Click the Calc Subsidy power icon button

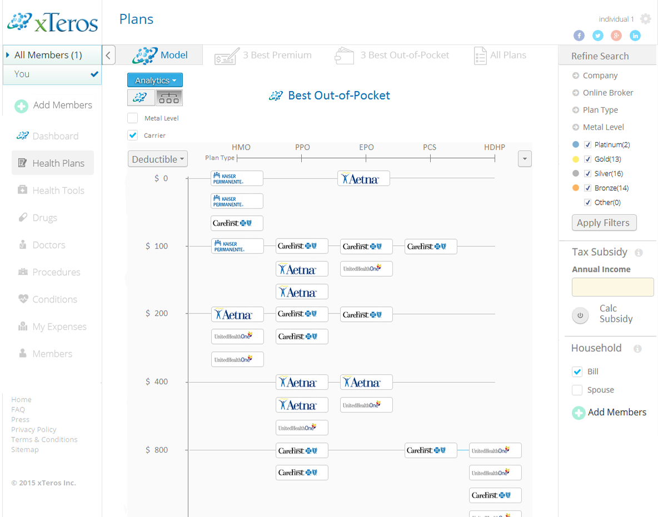pyautogui.click(x=580, y=315)
